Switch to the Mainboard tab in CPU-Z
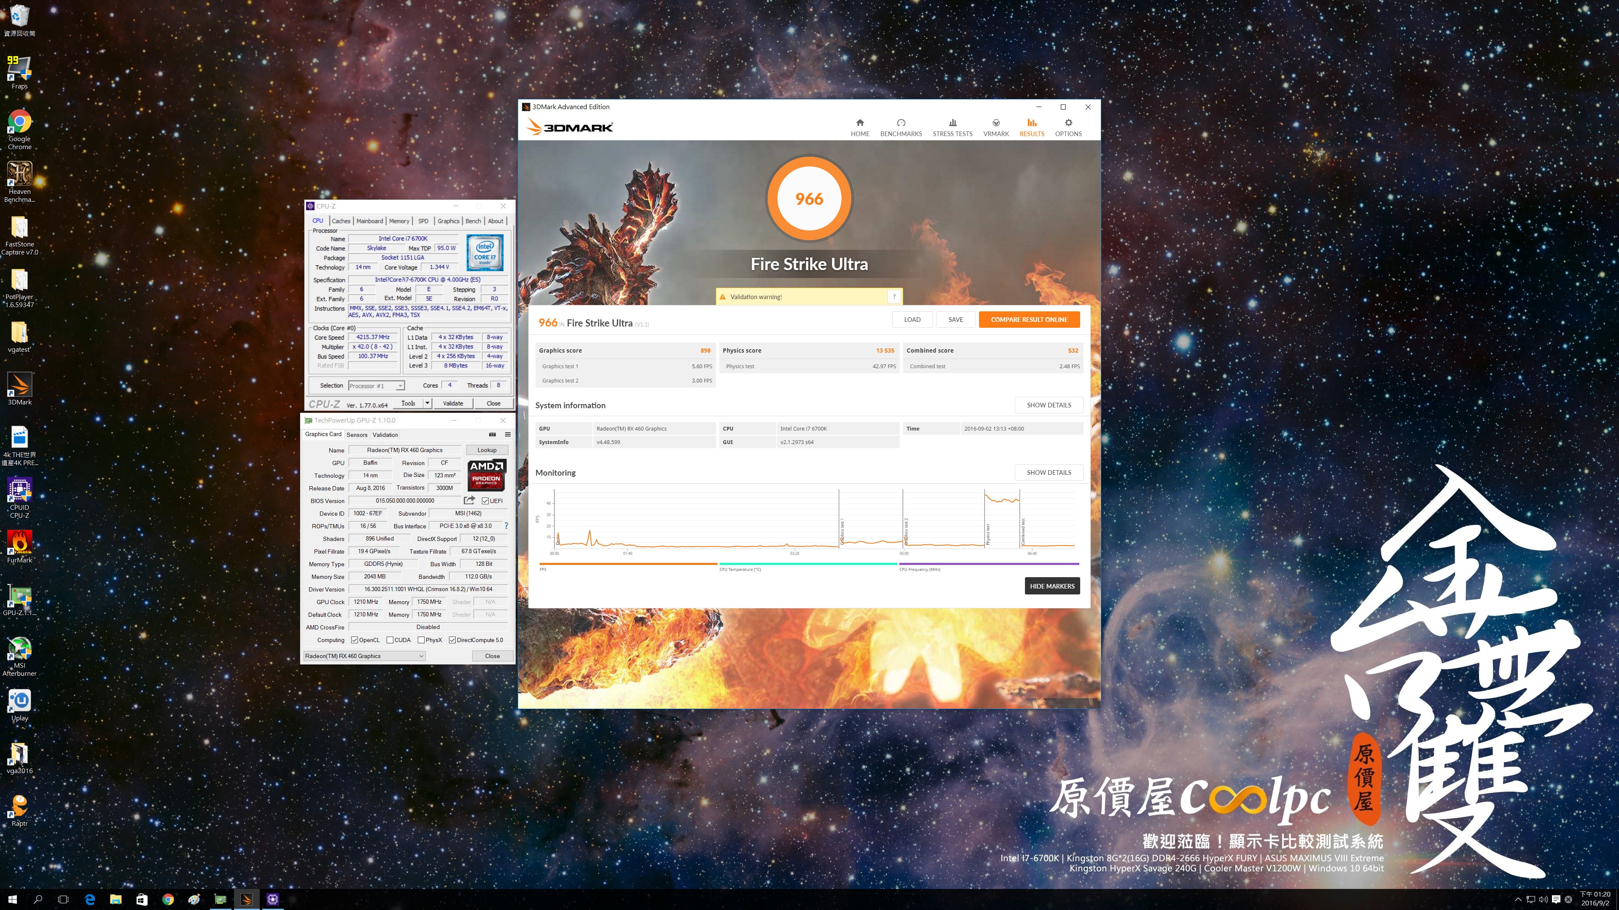 coord(370,221)
